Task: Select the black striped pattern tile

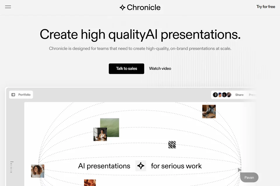Action: [172, 145]
